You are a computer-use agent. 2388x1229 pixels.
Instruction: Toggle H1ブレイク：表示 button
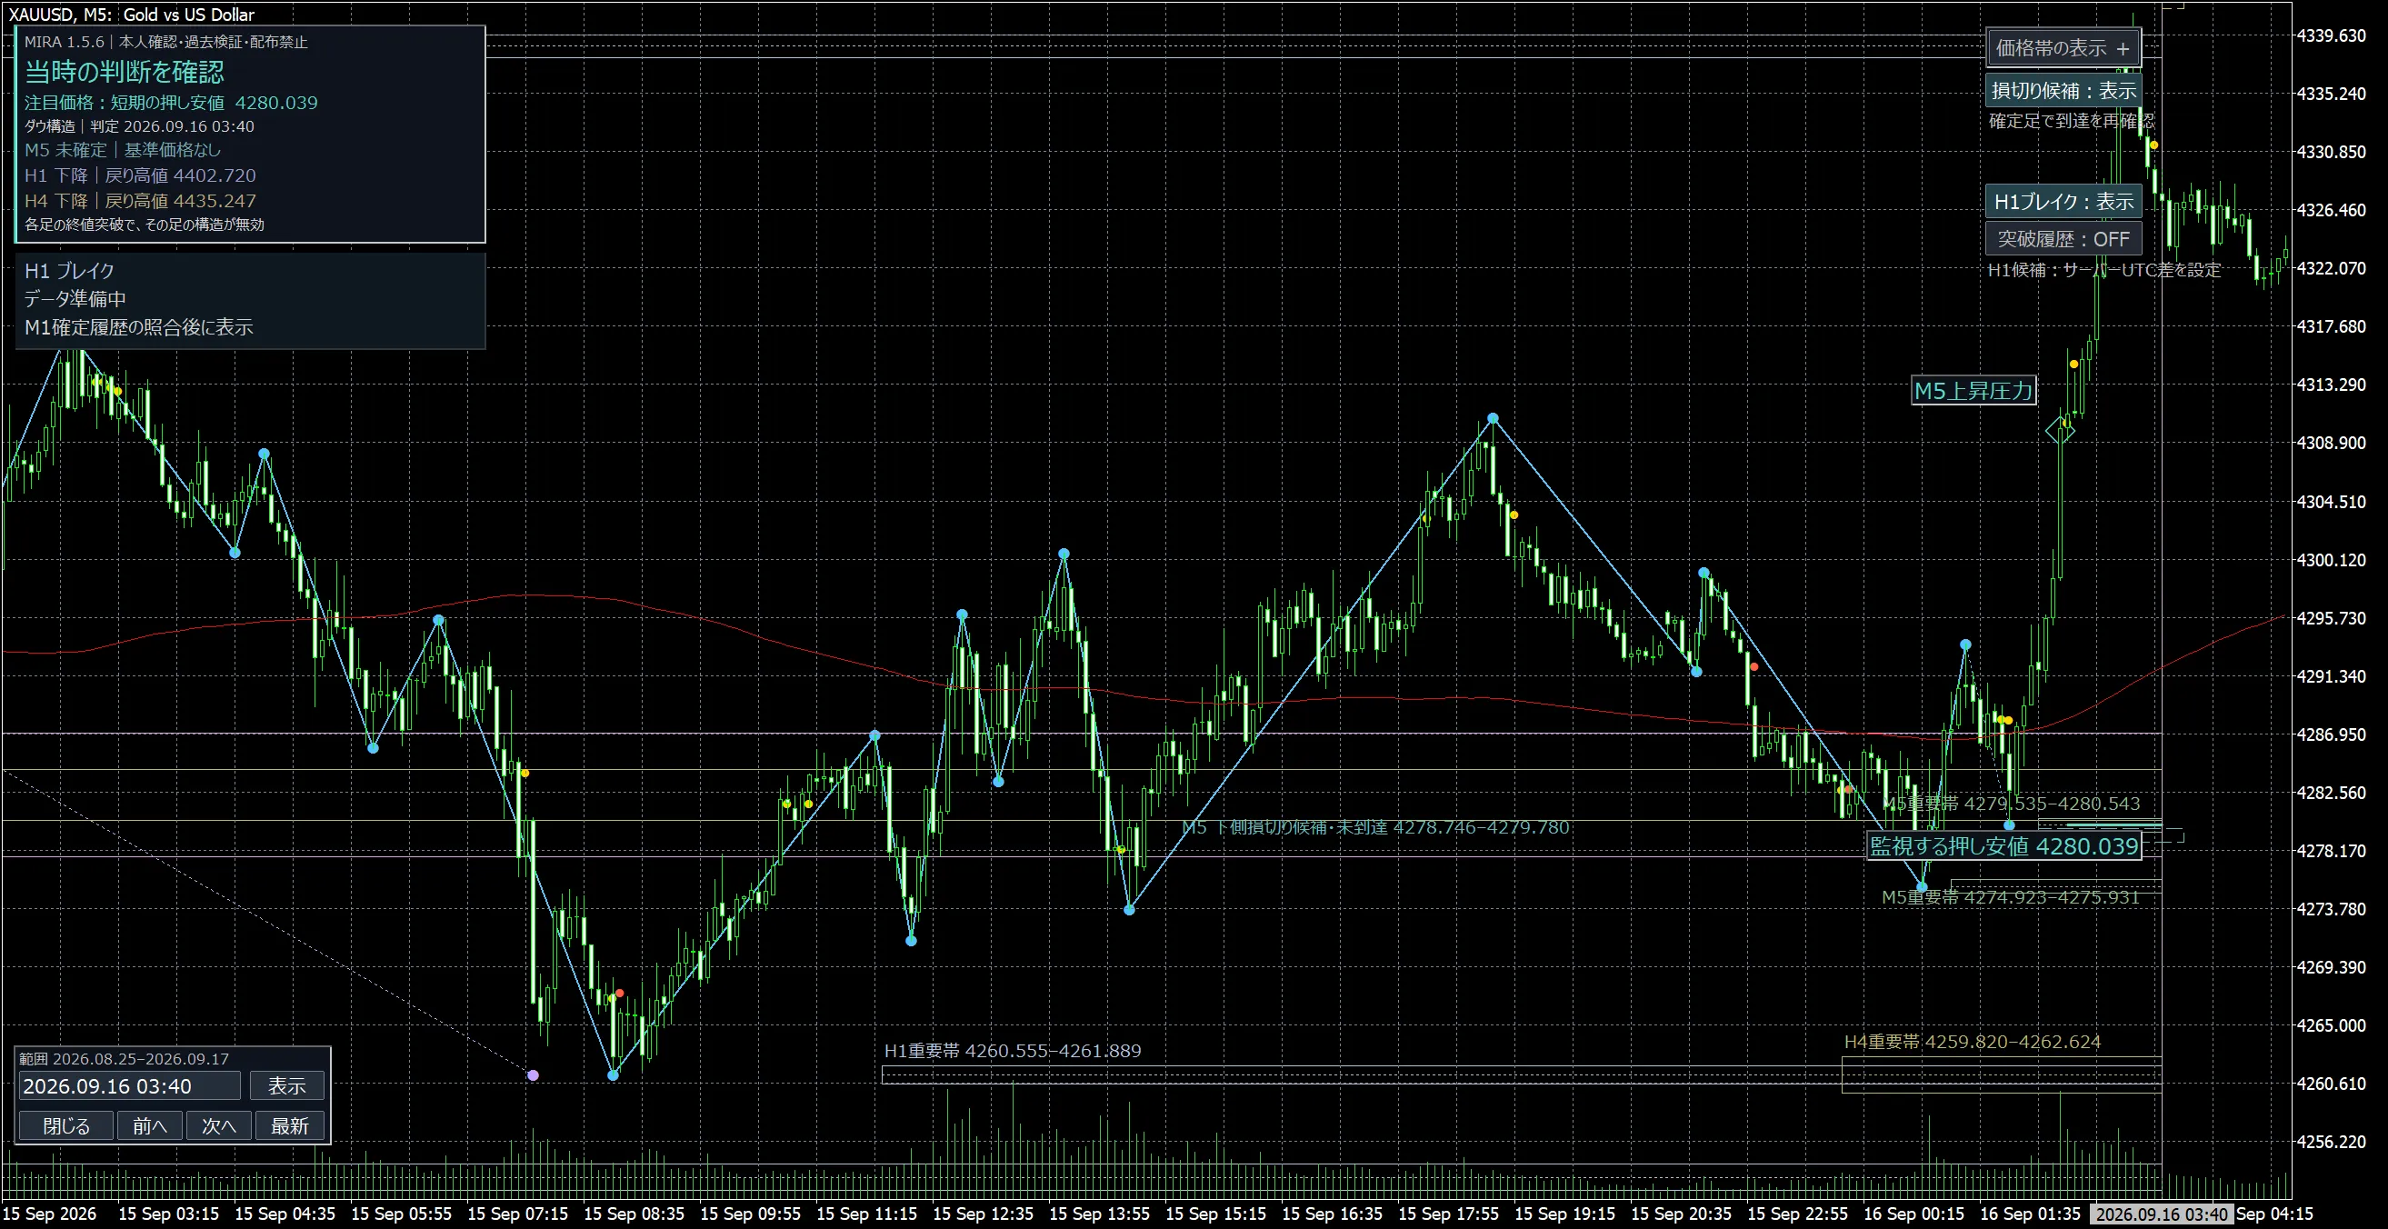click(2063, 201)
